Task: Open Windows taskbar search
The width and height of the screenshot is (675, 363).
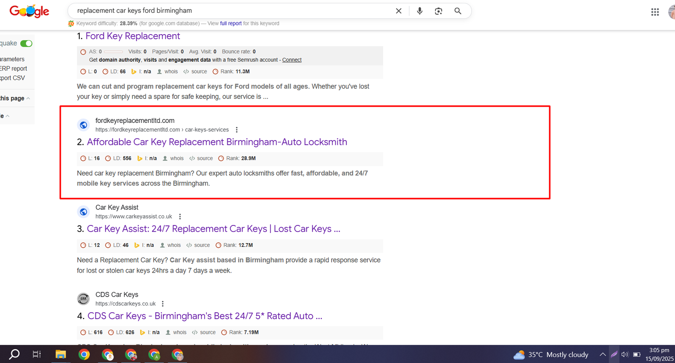Action: 14,355
